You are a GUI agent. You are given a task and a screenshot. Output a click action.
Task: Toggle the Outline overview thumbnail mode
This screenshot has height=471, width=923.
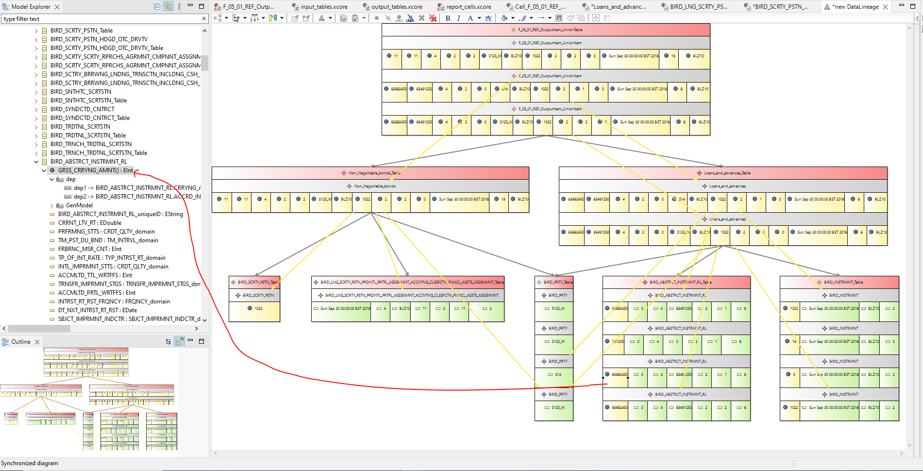[179, 342]
